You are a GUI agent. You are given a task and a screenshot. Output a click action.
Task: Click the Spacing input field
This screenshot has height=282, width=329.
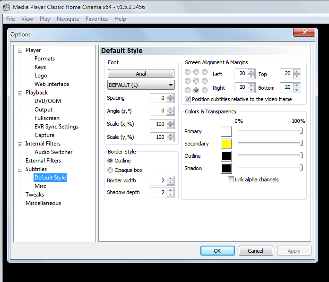coord(158,98)
